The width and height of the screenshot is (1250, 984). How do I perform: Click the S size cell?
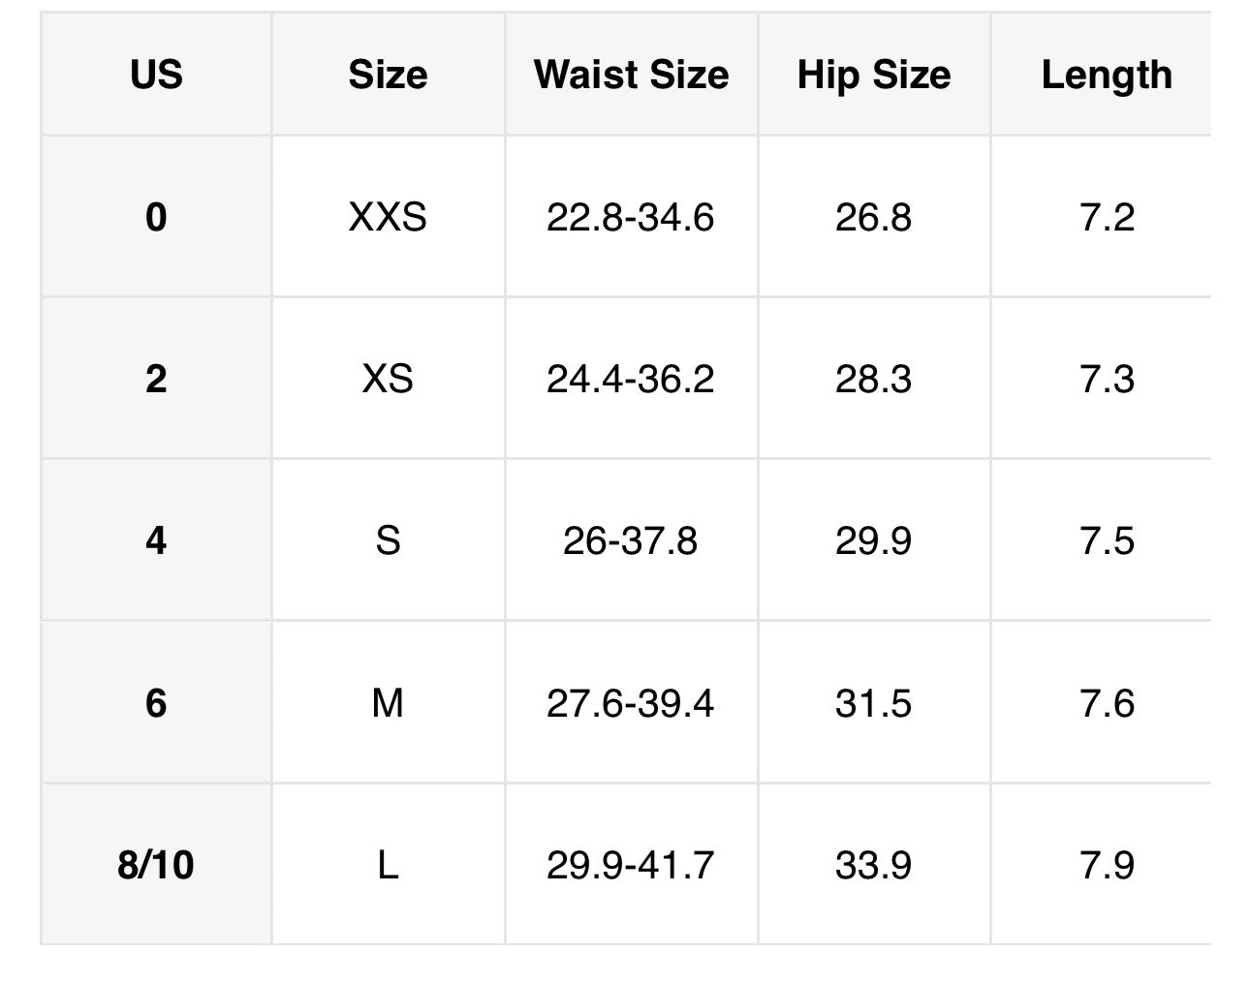(x=388, y=540)
